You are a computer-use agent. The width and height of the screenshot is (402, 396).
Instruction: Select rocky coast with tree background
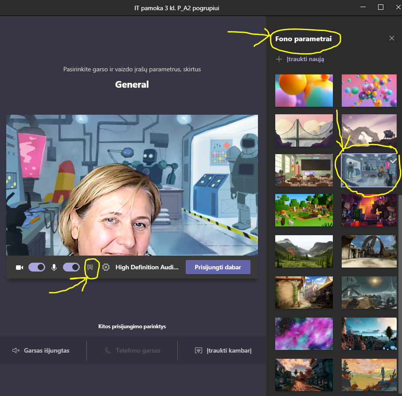point(369,334)
